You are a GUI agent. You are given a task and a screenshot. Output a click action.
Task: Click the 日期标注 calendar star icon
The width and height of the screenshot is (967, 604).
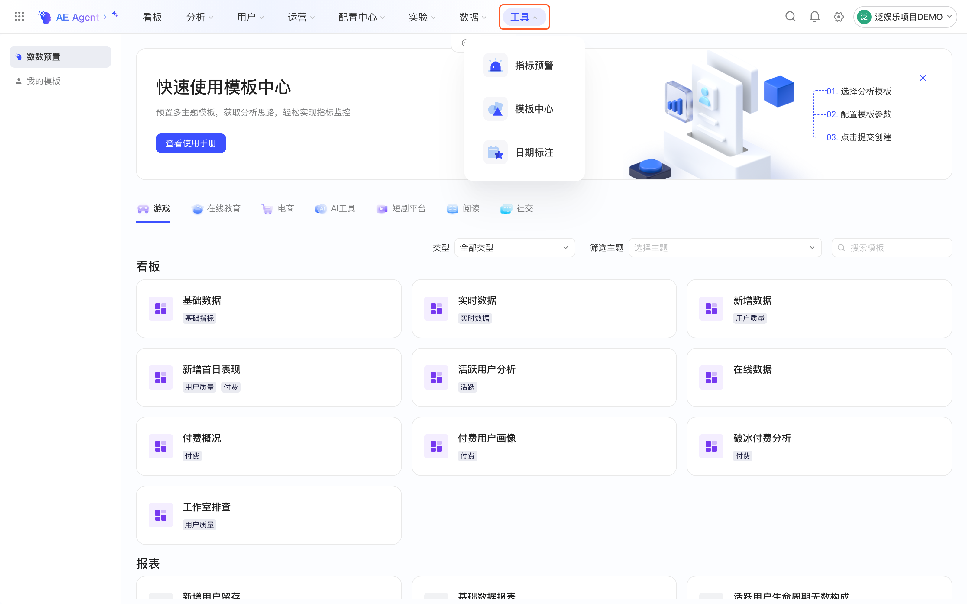[x=495, y=152]
